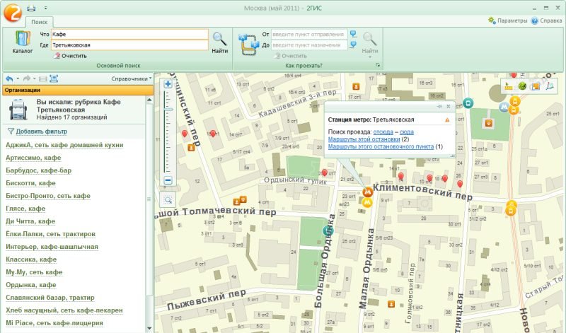Screen dimensions: 566x333
Task: Click the map zoom level slider
Action: (168, 110)
